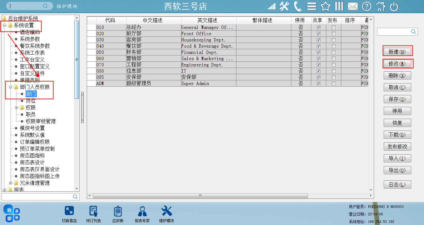Open the envelope mail icon
424x225 pixels.
click(x=353, y=6)
